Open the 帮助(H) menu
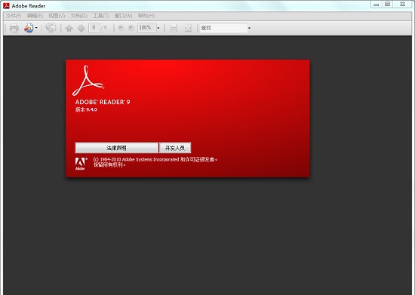The width and height of the screenshot is (415, 295). (x=146, y=16)
